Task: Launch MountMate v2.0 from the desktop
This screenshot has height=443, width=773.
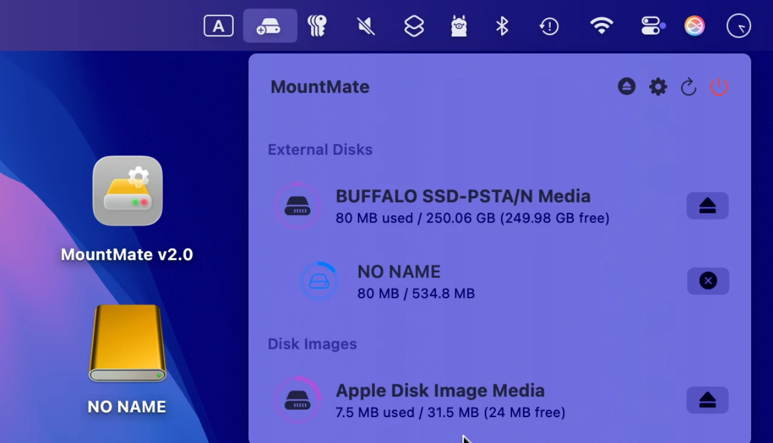Action: click(x=127, y=191)
